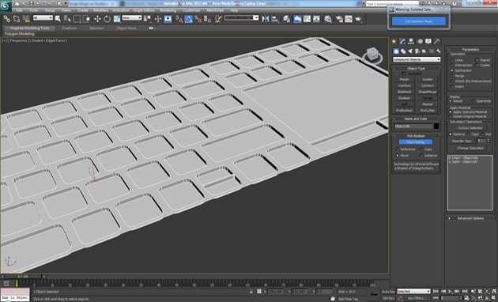Open the Utilities panel hammer icon
The width and height of the screenshot is (498, 302).
pyautogui.click(x=437, y=41)
